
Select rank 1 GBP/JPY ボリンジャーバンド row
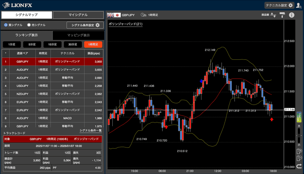click(53, 62)
